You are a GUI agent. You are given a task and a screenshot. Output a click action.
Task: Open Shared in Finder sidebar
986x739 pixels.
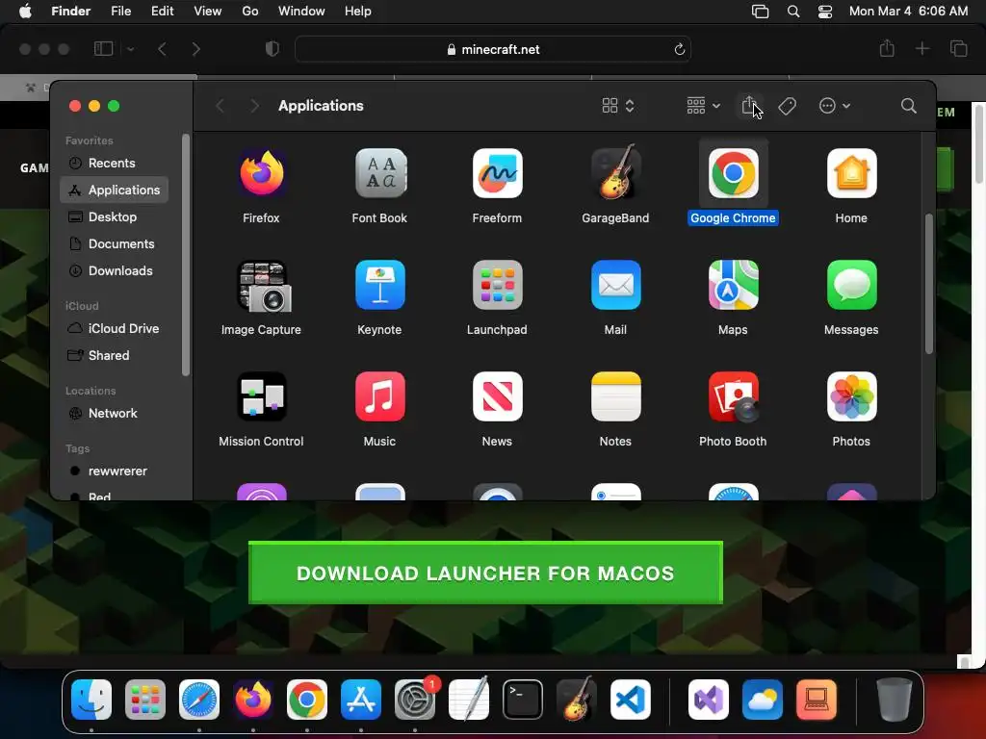point(114,356)
